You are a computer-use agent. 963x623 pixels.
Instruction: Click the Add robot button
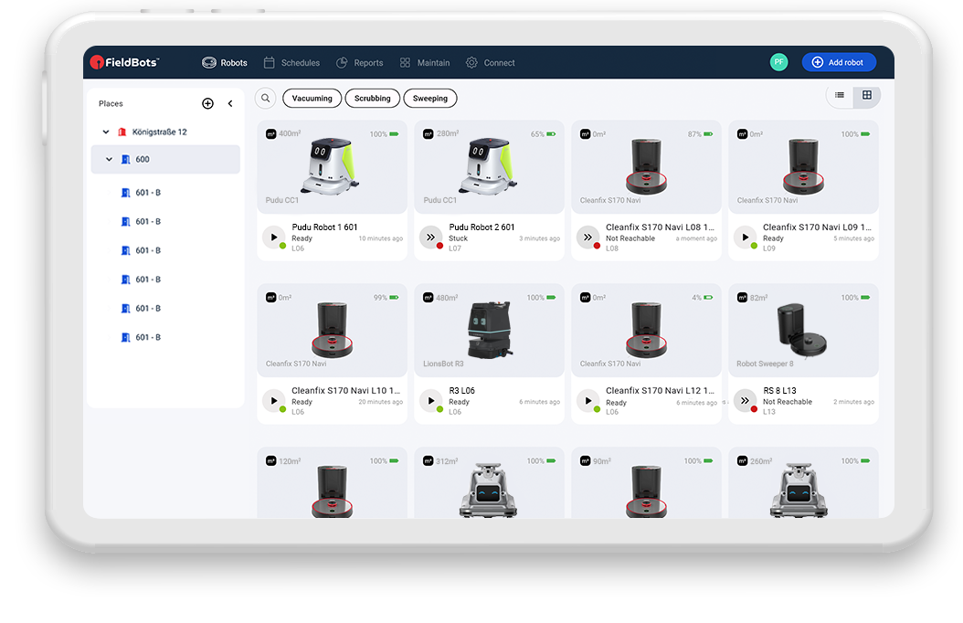[x=839, y=62]
